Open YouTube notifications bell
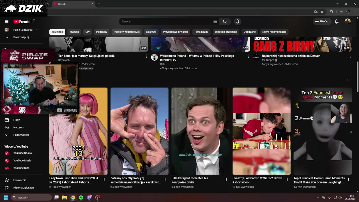359x202 pixels. [x=337, y=21]
